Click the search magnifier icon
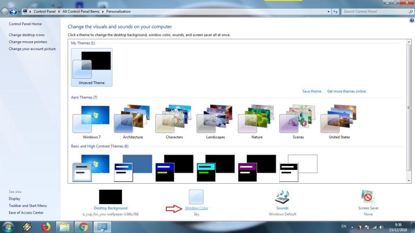The height and width of the screenshot is (233, 415). pos(411,12)
